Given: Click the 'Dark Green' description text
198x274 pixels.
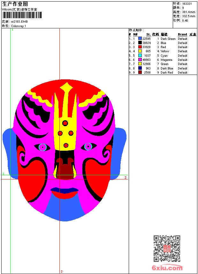Looking at the screenshot, I should 168,39.
